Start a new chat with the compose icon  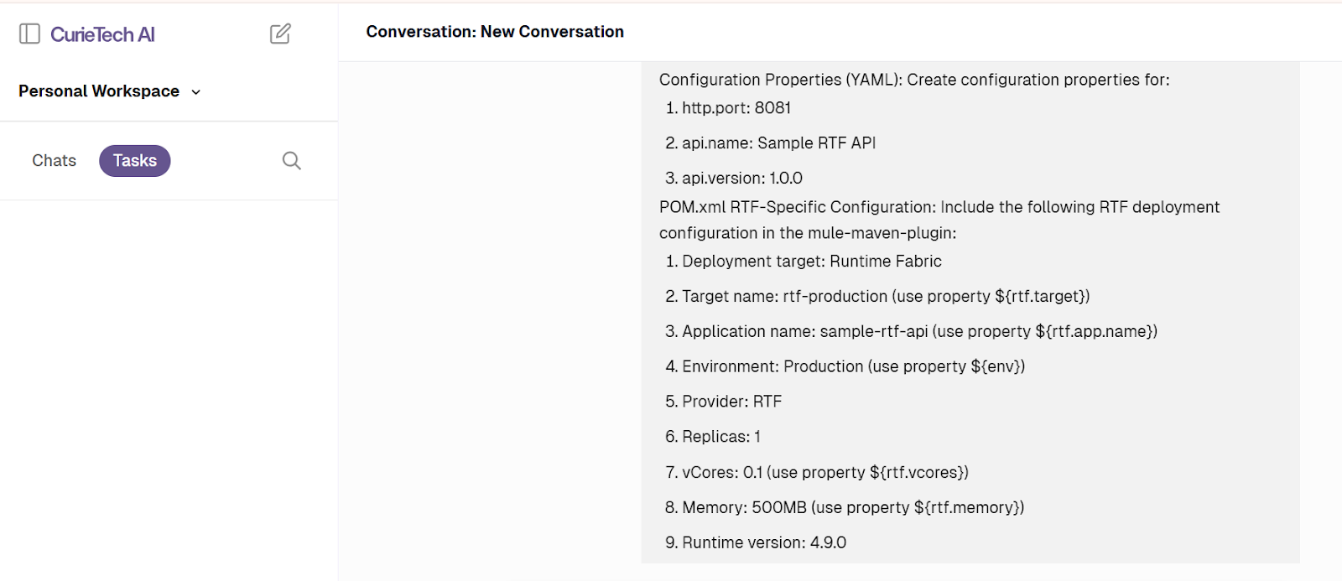(x=280, y=33)
